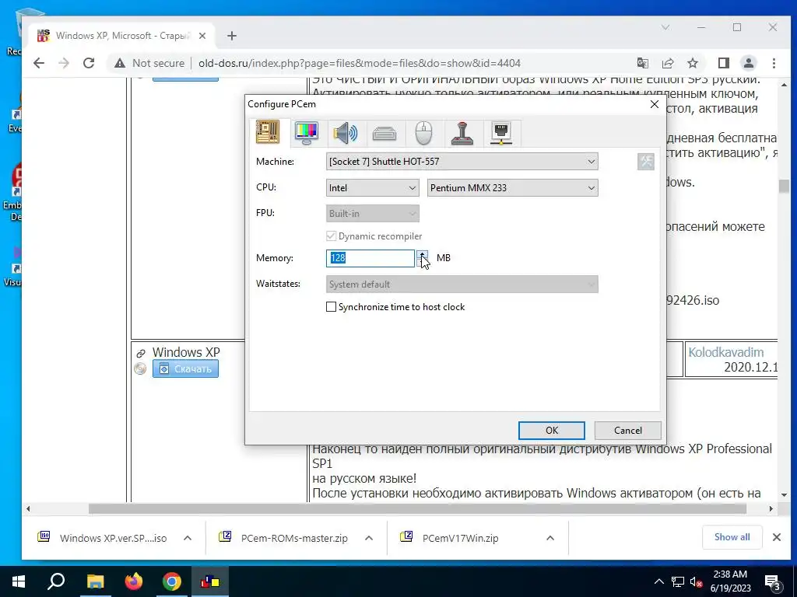The width and height of the screenshot is (797, 597).
Task: Open the notification center icon
Action: click(x=772, y=583)
